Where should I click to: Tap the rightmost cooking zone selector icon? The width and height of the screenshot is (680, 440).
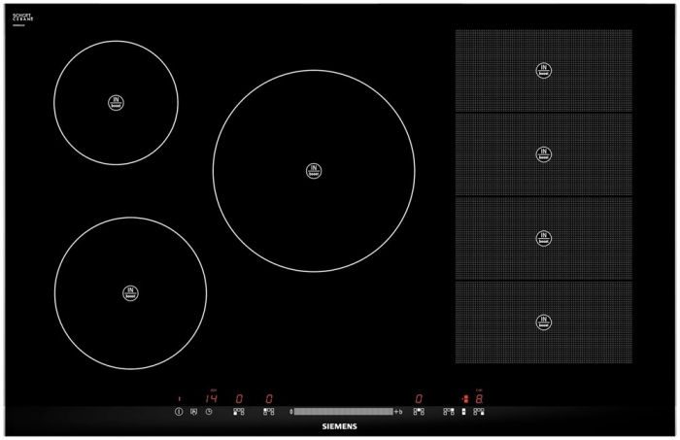tap(479, 412)
